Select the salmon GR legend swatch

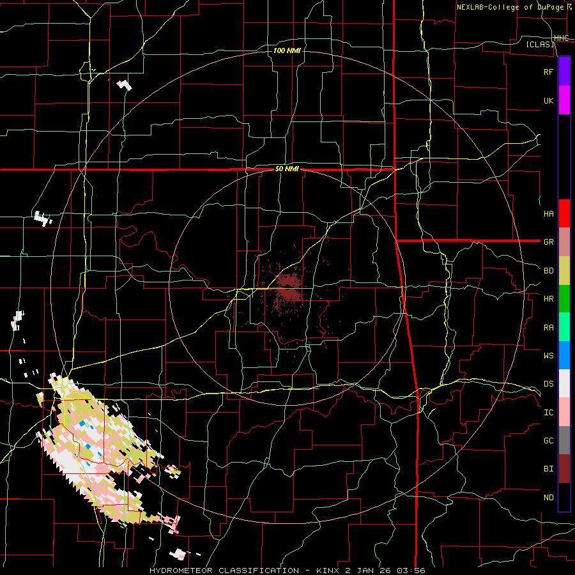(x=564, y=241)
